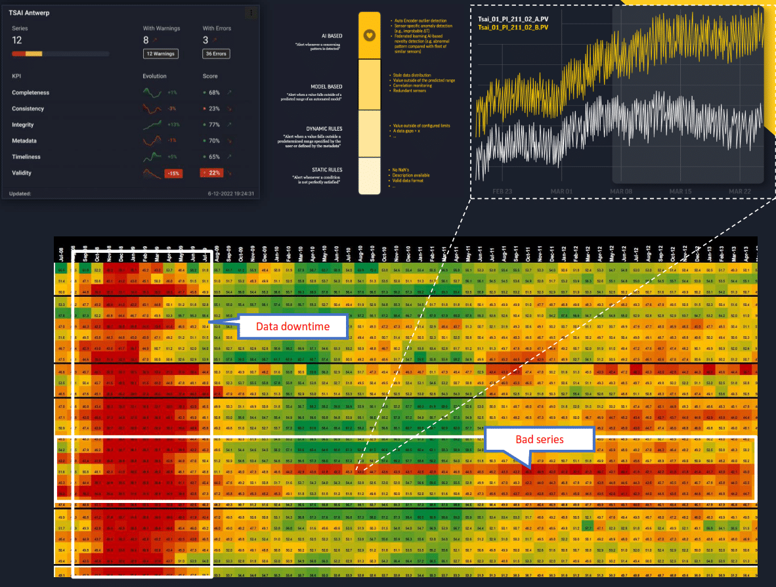Click the red Validity 22% score badge
Viewport: 776px width, 587px height.
point(212,173)
